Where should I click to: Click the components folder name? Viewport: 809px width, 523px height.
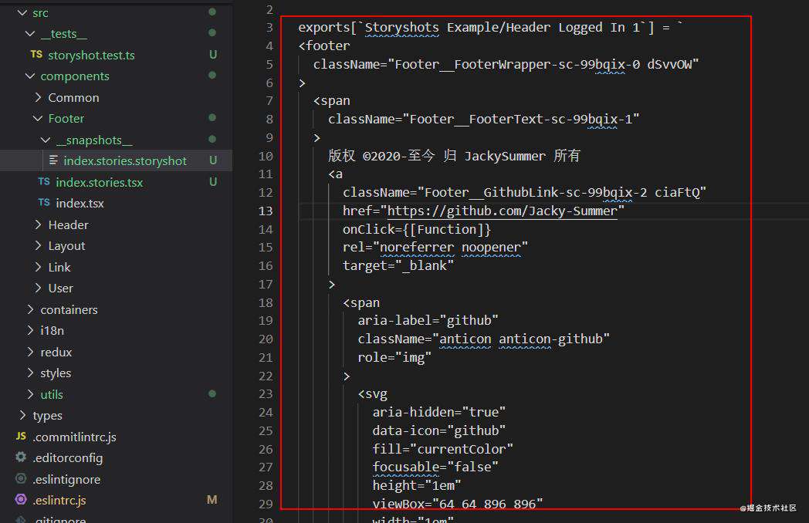(75, 76)
